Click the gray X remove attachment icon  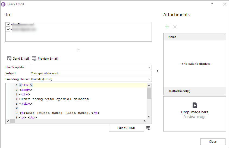coord(175,27)
